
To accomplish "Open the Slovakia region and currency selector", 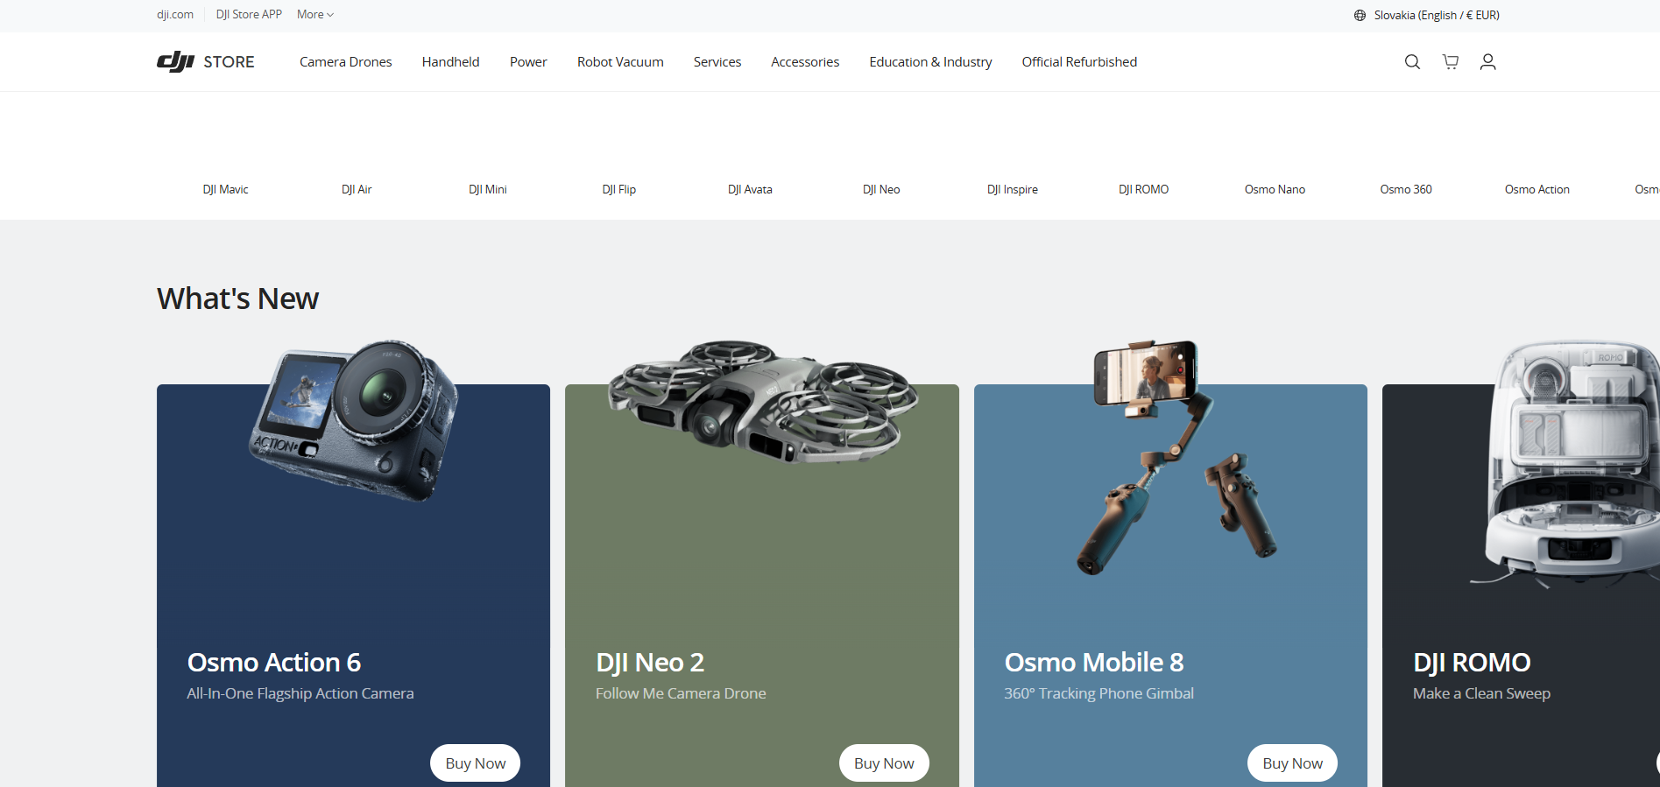I will (1436, 15).
